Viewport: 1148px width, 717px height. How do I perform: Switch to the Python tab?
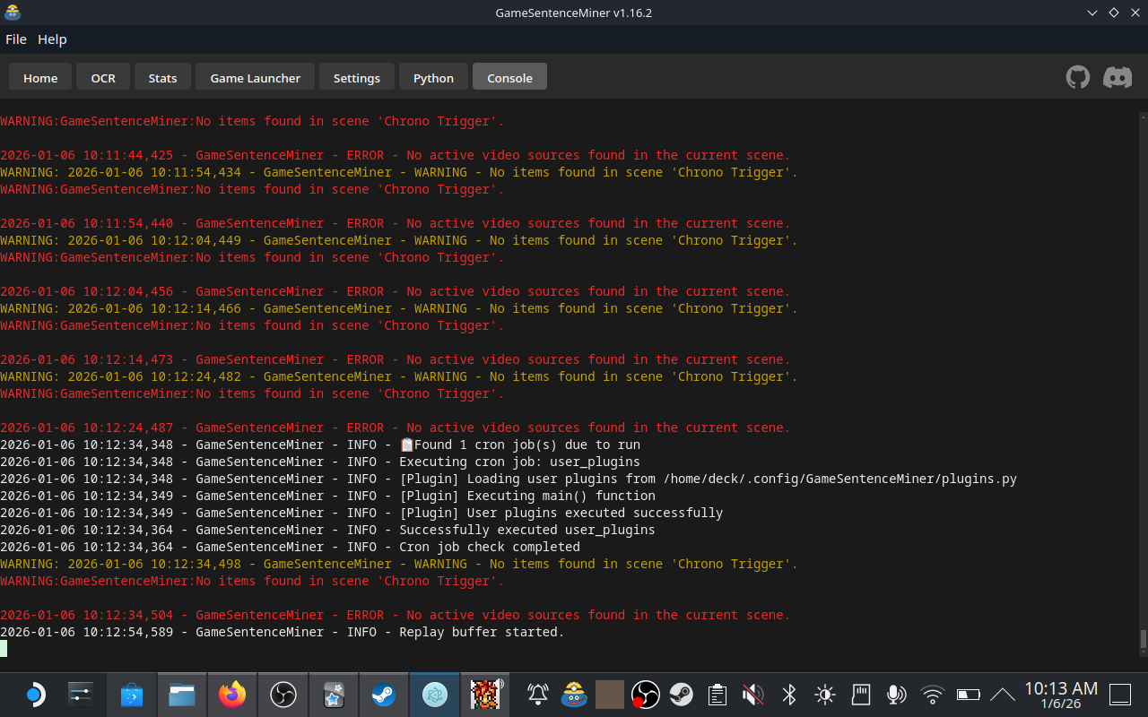(433, 77)
